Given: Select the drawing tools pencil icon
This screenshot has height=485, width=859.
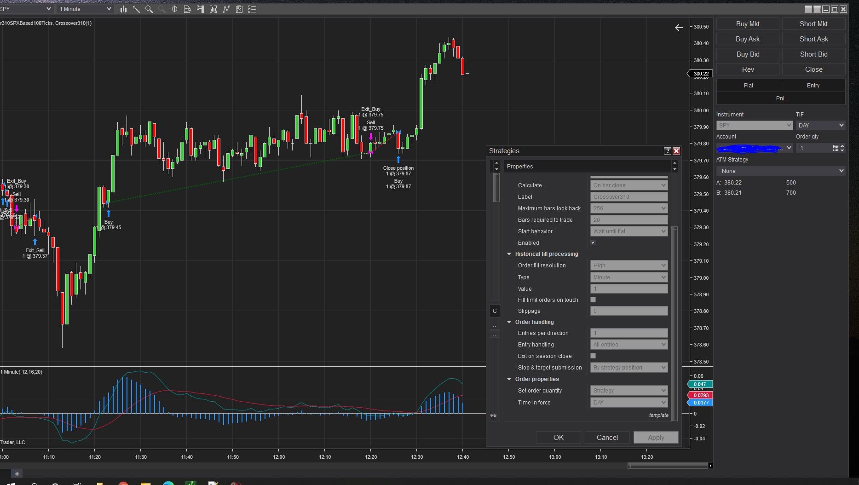Looking at the screenshot, I should 136,9.
